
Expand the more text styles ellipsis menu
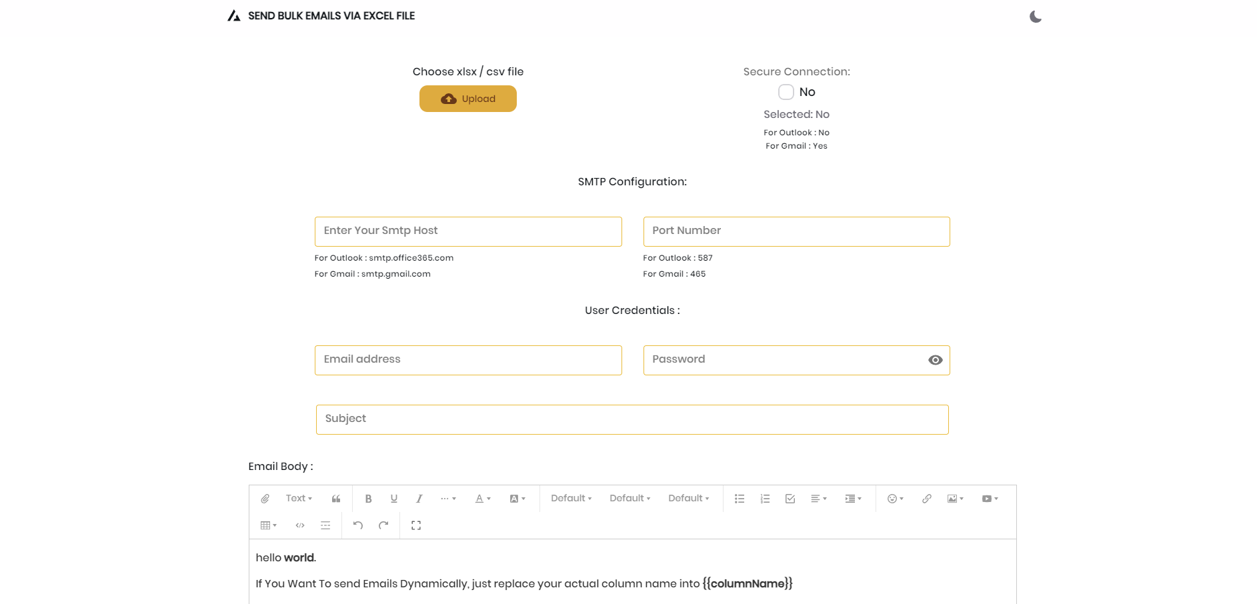pyautogui.click(x=448, y=499)
